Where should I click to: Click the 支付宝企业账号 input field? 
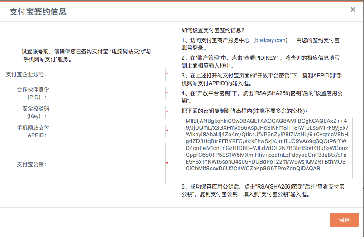click(x=111, y=74)
